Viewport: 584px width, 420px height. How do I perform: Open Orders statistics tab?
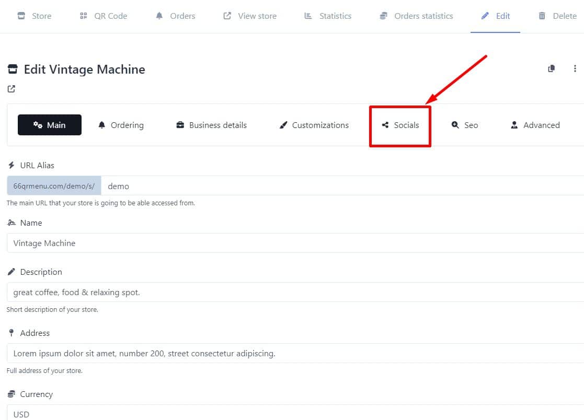[x=416, y=16]
